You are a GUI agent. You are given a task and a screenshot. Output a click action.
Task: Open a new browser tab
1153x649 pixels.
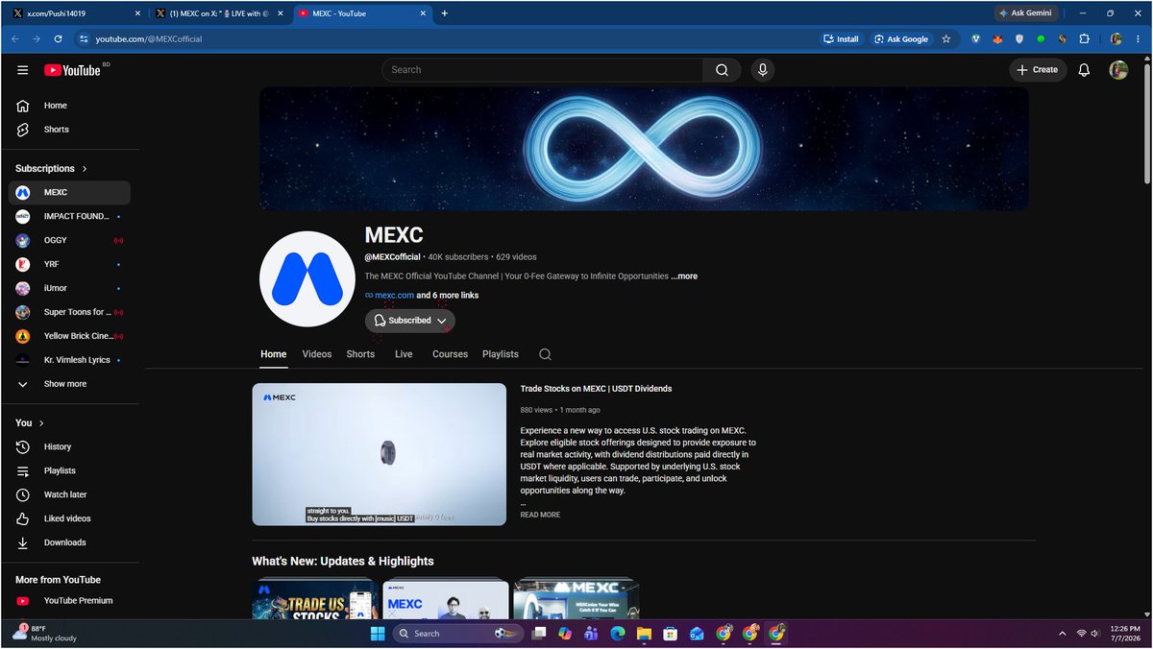[x=444, y=13]
